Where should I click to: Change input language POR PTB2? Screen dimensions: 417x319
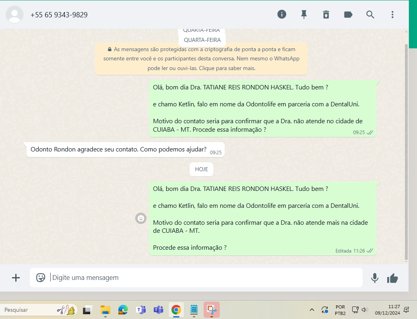point(340,310)
